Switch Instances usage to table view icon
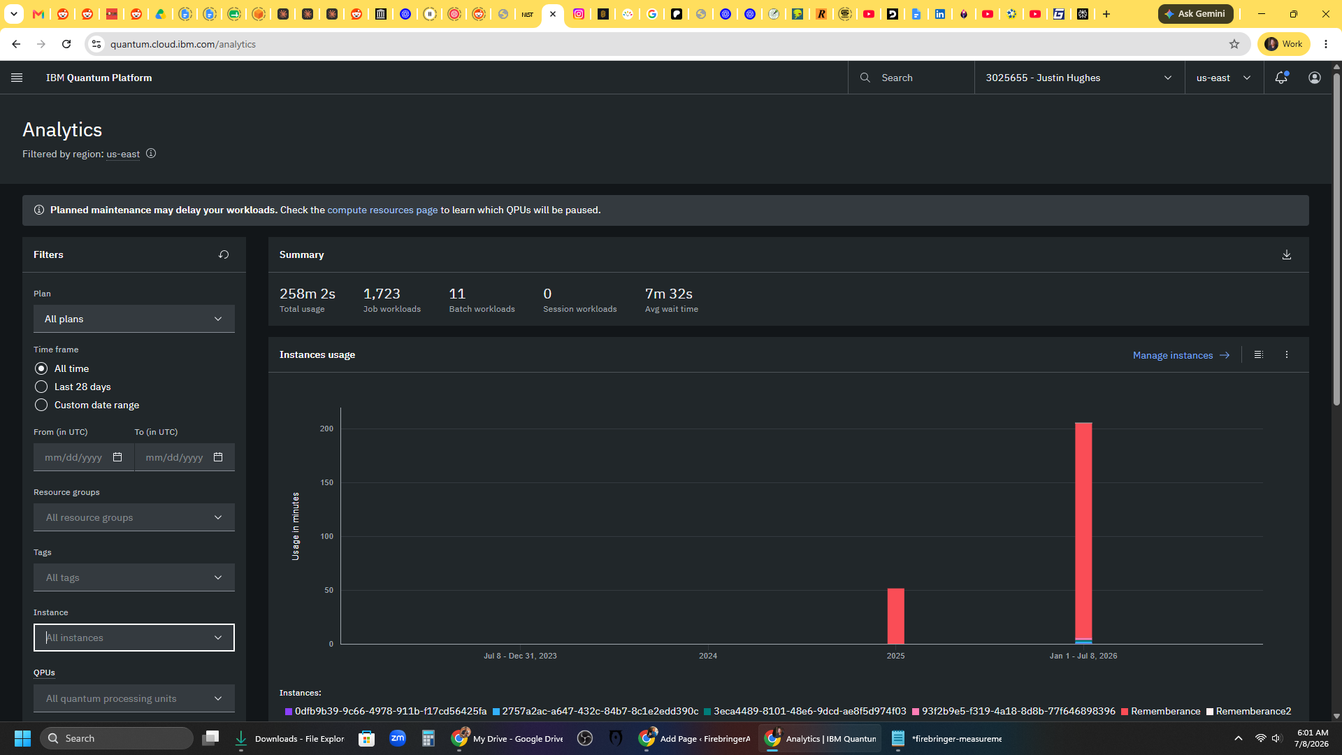The image size is (1342, 755). coord(1259,354)
